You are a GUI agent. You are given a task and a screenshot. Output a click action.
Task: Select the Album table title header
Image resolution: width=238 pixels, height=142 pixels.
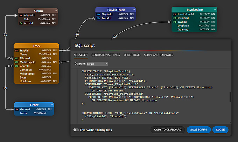[38, 11]
